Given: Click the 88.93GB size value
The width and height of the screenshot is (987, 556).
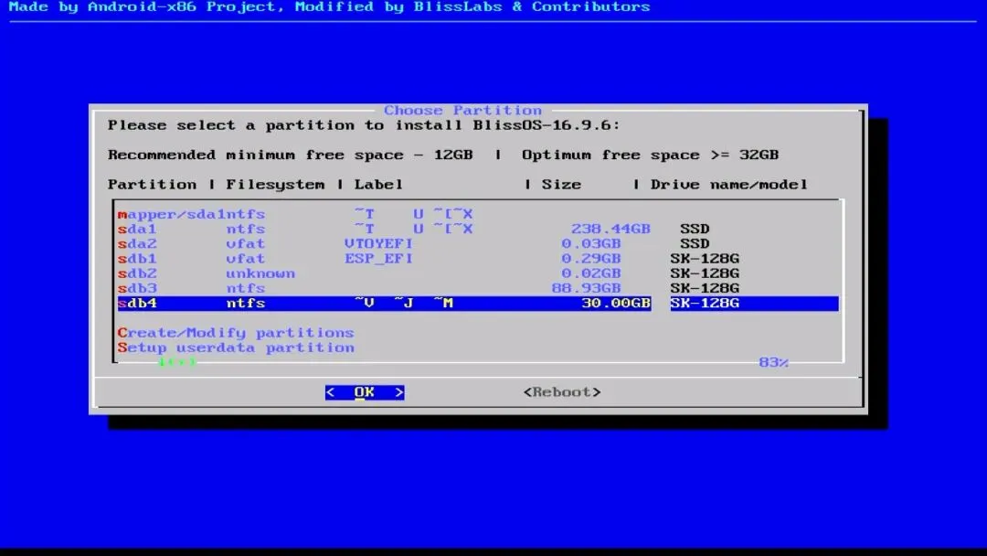Looking at the screenshot, I should point(586,288).
